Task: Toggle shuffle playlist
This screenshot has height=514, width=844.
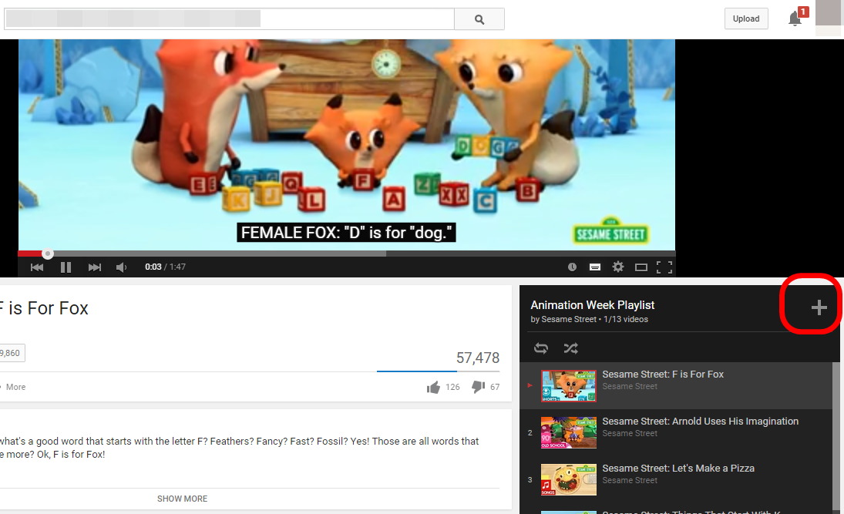Action: click(570, 348)
